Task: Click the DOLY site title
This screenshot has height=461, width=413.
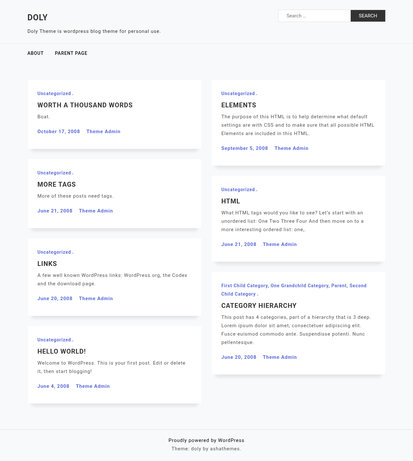Action: (x=37, y=17)
